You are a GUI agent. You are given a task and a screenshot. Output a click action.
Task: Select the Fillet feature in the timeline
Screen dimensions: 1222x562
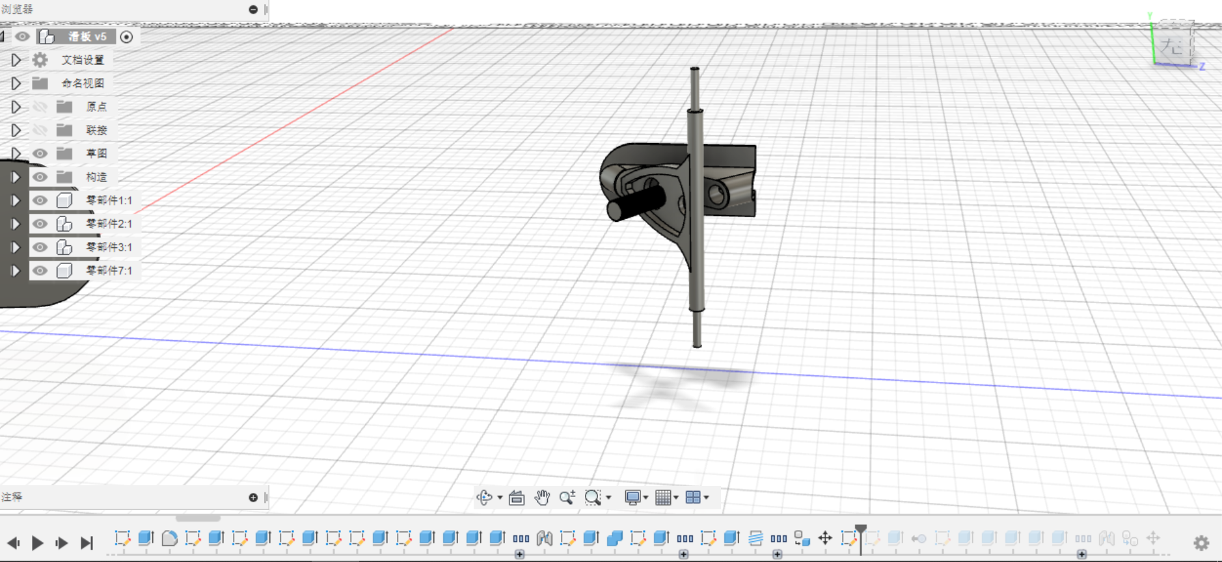click(x=169, y=538)
